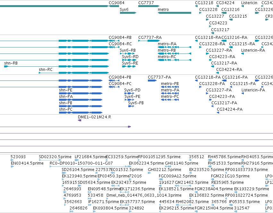The image size is (273, 213).
Task: Select the CG9084-PC protein label
Action: 120,84
